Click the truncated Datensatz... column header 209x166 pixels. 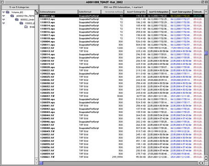click(x=198, y=12)
